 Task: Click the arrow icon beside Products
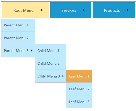128,10
